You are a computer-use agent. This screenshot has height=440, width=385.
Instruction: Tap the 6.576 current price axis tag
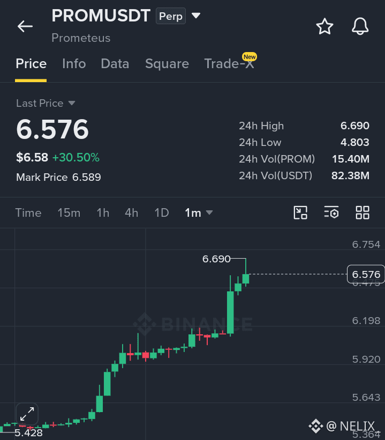point(366,274)
